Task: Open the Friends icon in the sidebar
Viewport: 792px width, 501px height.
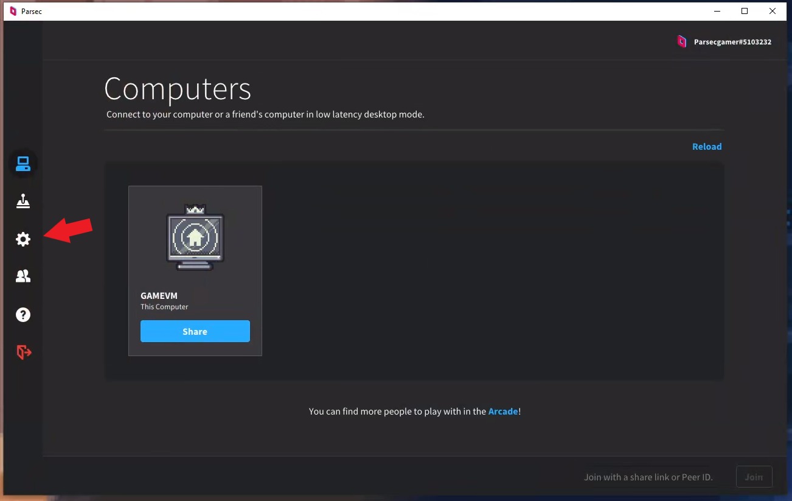Action: (23, 276)
